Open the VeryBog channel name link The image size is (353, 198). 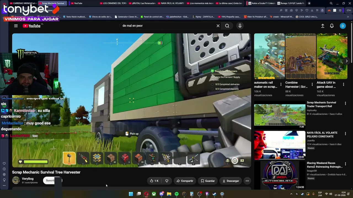[x=28, y=179]
